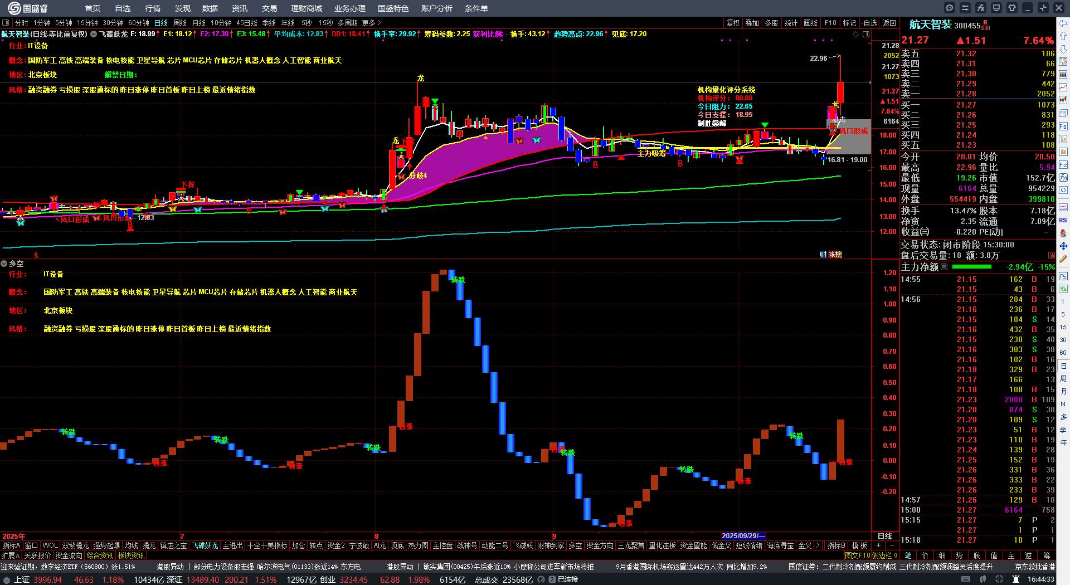The width and height of the screenshot is (1070, 585).
Task: Expand the index dropdown beside 上证
Action: pos(7,579)
